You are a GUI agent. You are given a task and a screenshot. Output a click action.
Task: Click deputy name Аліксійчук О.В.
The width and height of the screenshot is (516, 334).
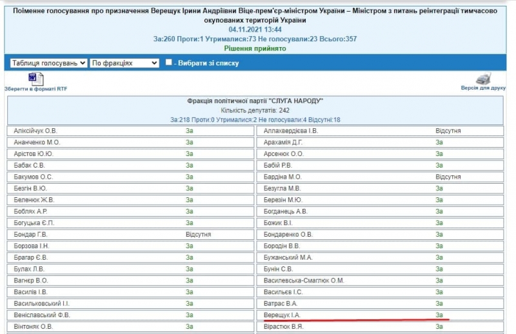point(35,130)
